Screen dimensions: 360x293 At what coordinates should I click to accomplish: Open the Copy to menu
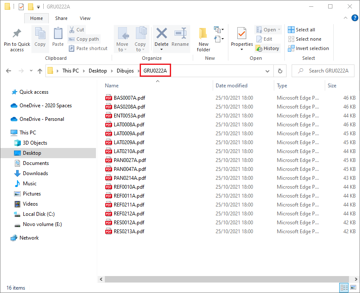tap(140, 39)
